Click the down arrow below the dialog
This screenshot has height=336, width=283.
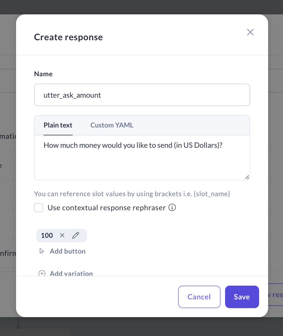18,323
